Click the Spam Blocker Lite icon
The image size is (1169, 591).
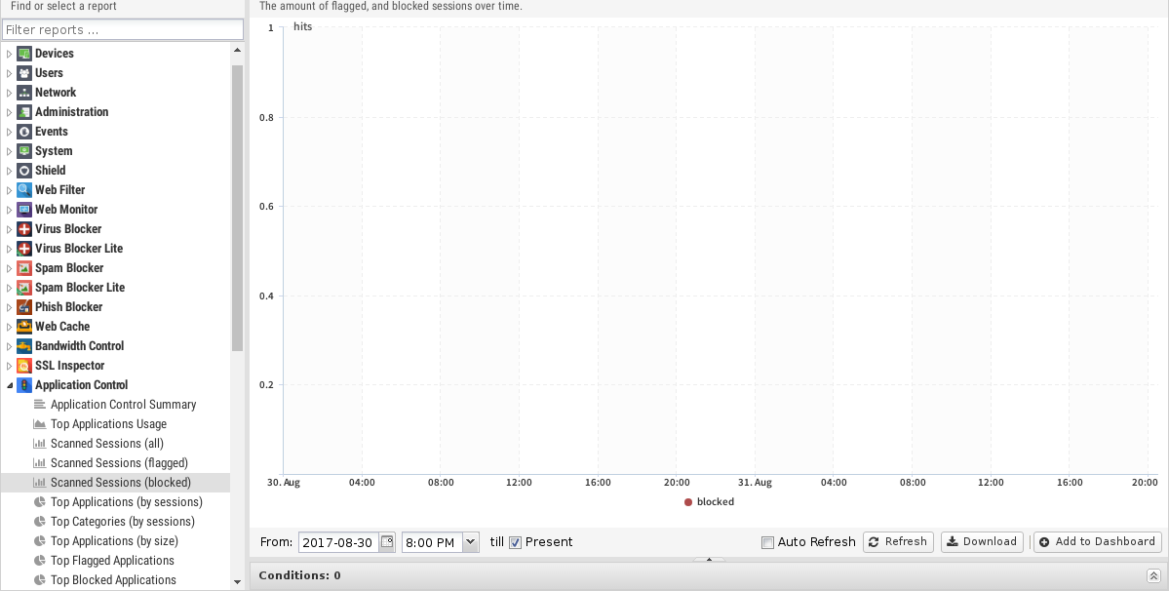(24, 288)
